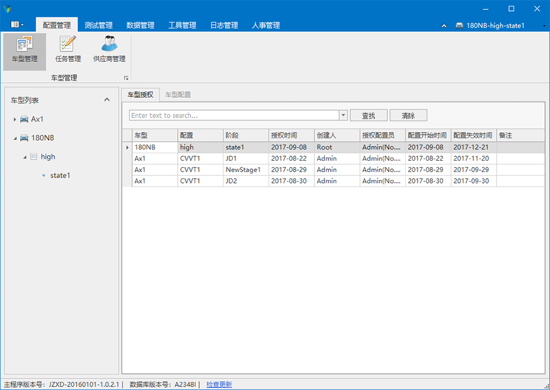This screenshot has height=390, width=550.
Task: Collapse the 180NB tree node
Action: point(15,138)
